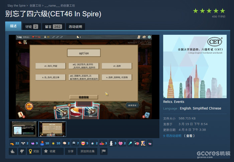
Task: Select the pink clouds award with count 3
Action: 103,143
